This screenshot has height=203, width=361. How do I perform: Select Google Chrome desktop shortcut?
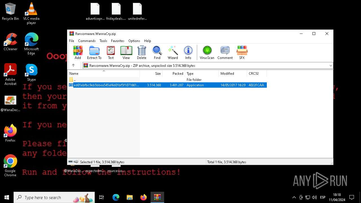[x=10, y=166]
